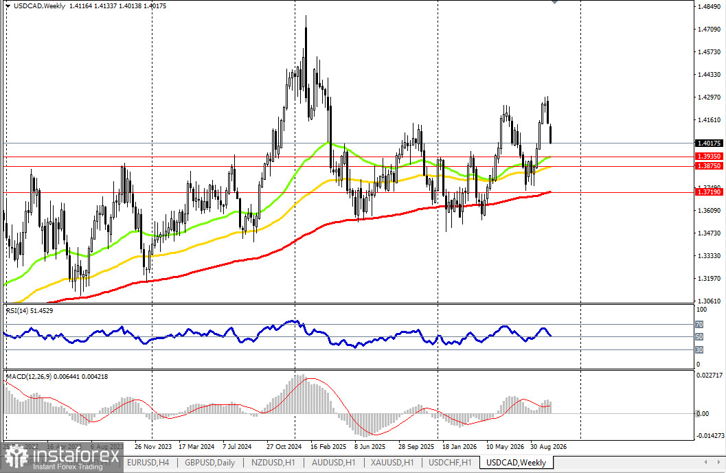Click the RSI level 70 marker

[699, 325]
